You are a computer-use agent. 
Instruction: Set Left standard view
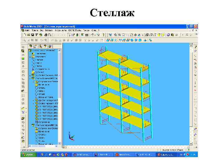pyautogui.click(x=116, y=40)
